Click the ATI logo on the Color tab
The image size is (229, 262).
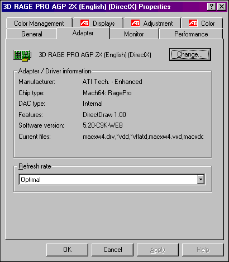(x=193, y=23)
